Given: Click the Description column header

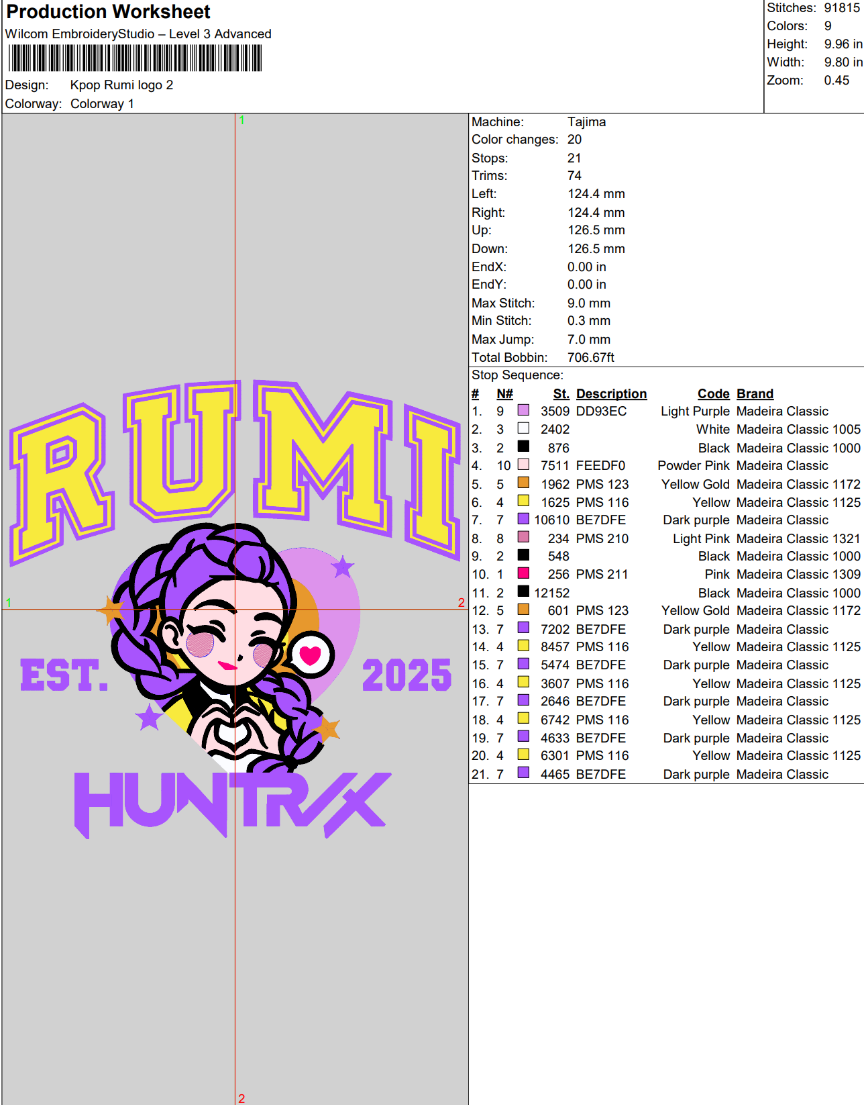Looking at the screenshot, I should (x=611, y=393).
